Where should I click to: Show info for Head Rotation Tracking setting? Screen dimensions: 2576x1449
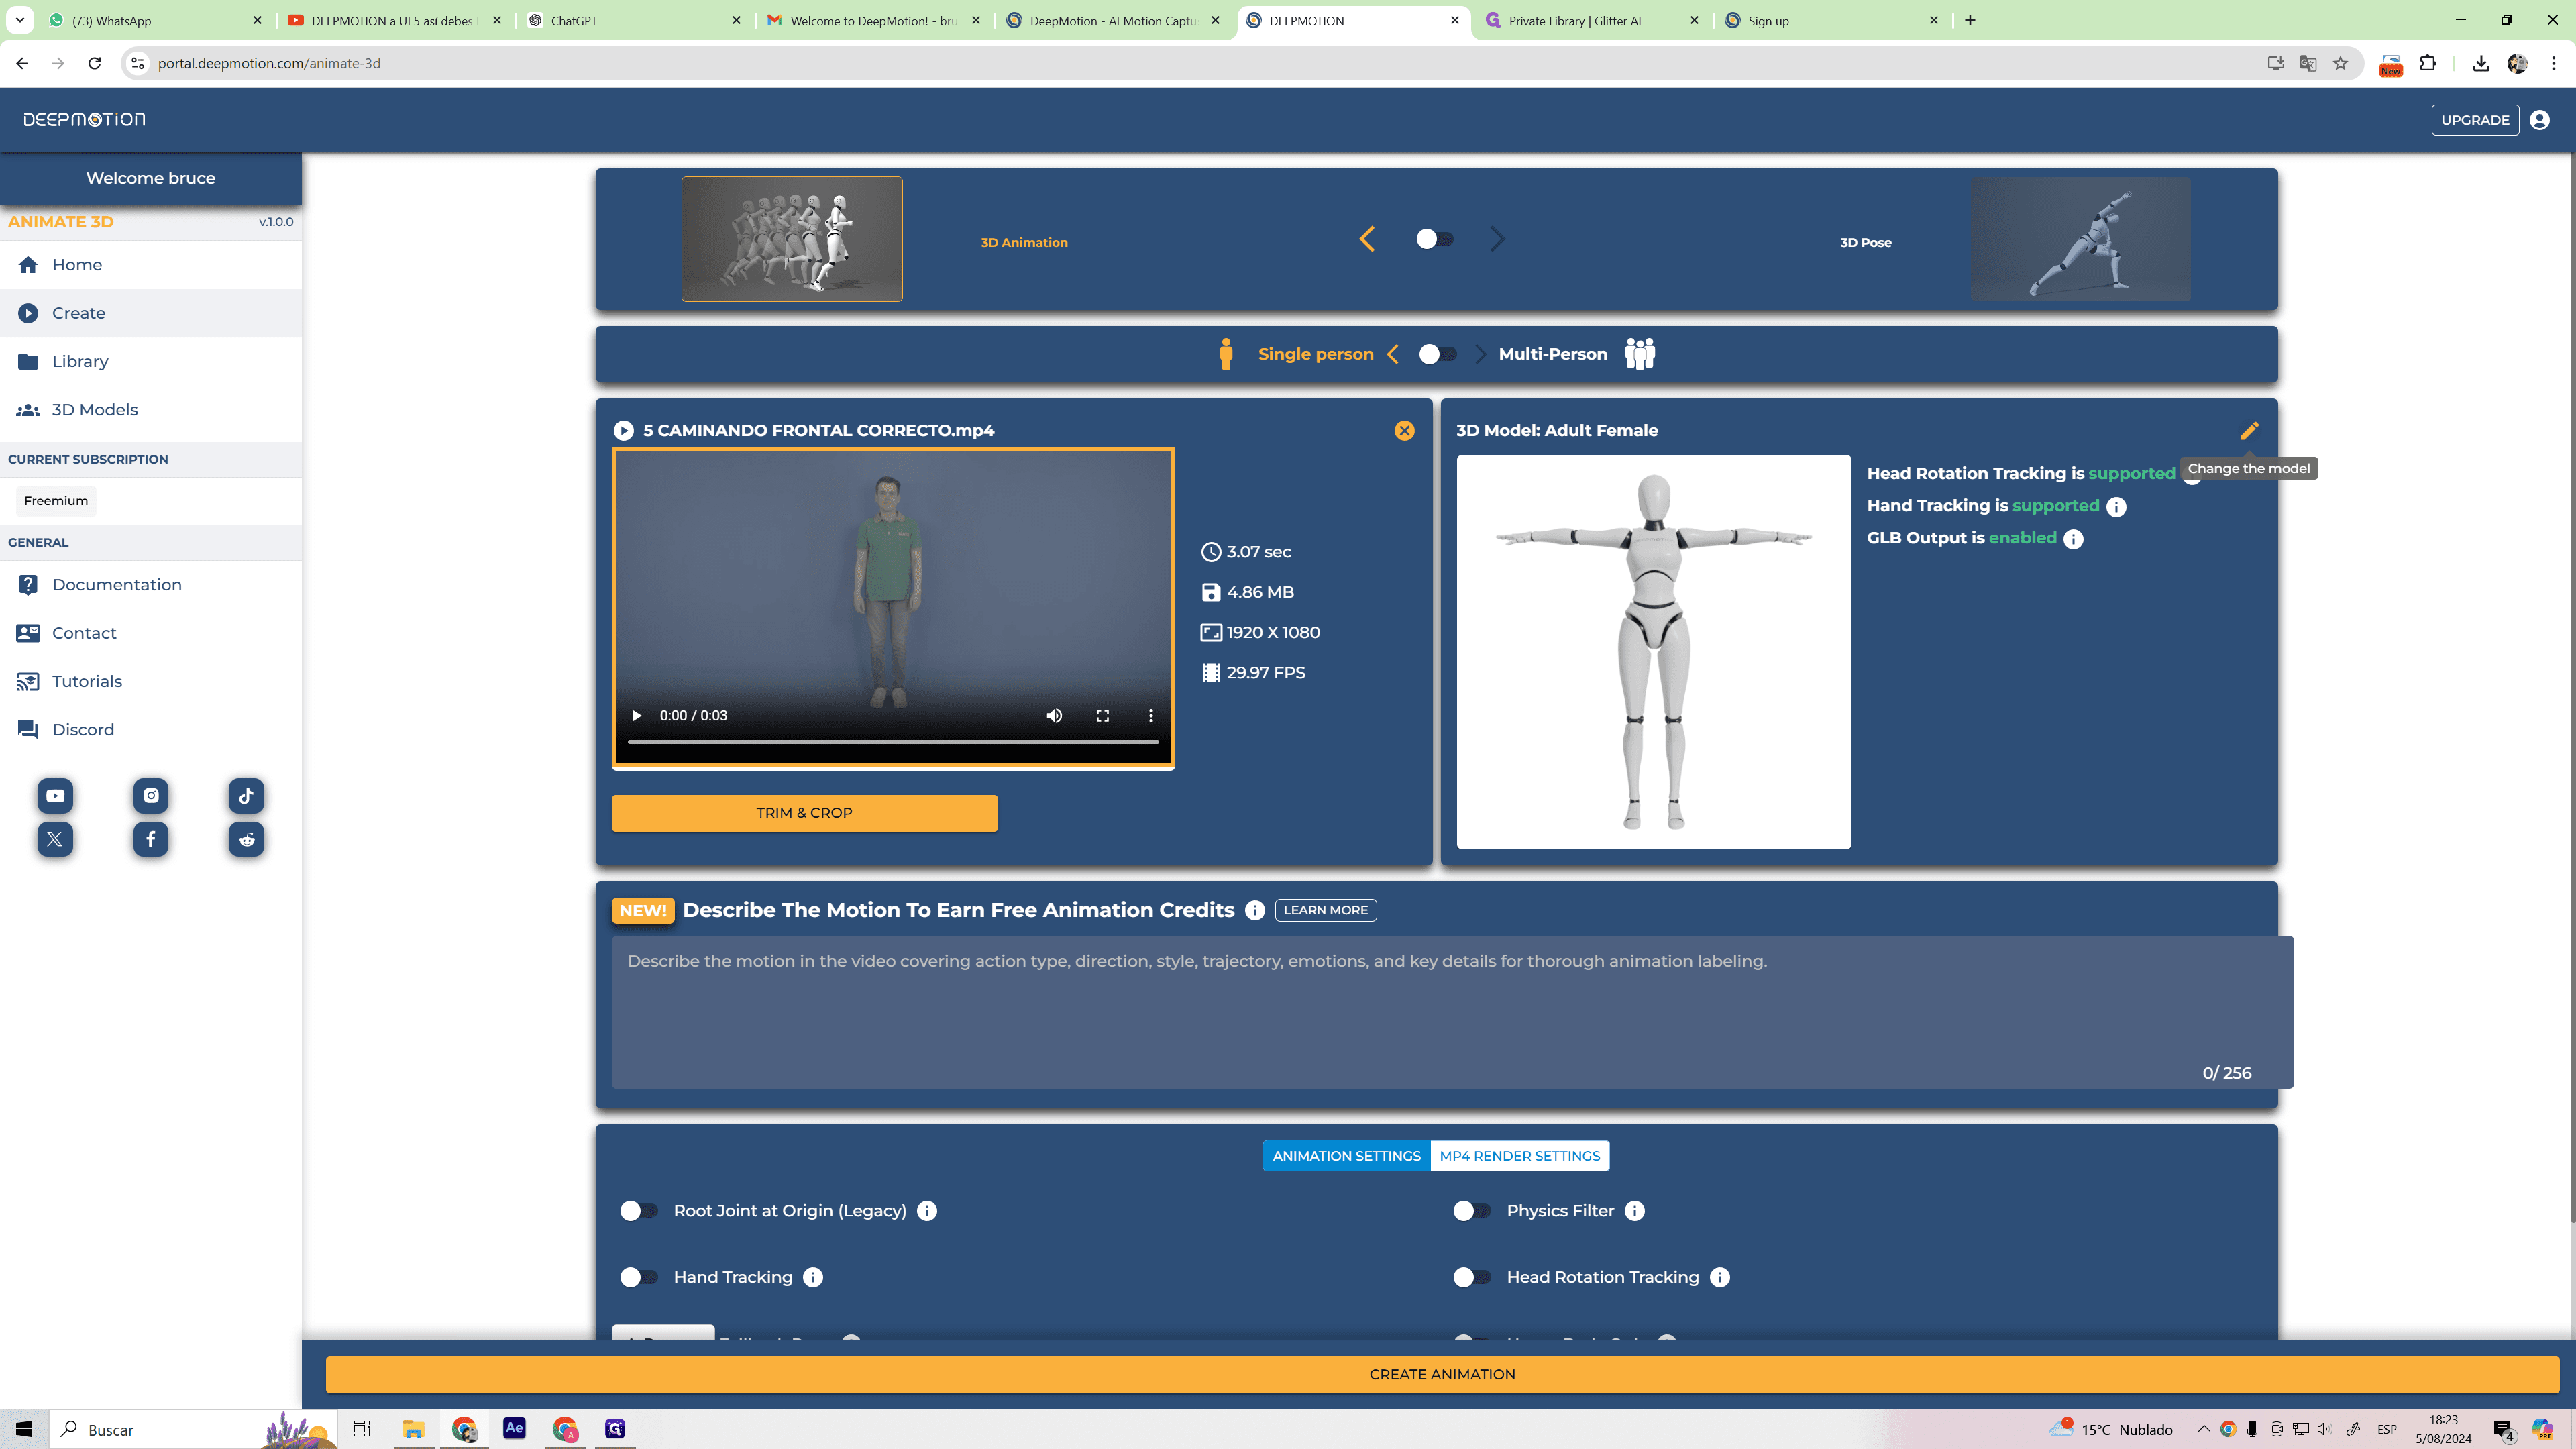pyautogui.click(x=1720, y=1277)
